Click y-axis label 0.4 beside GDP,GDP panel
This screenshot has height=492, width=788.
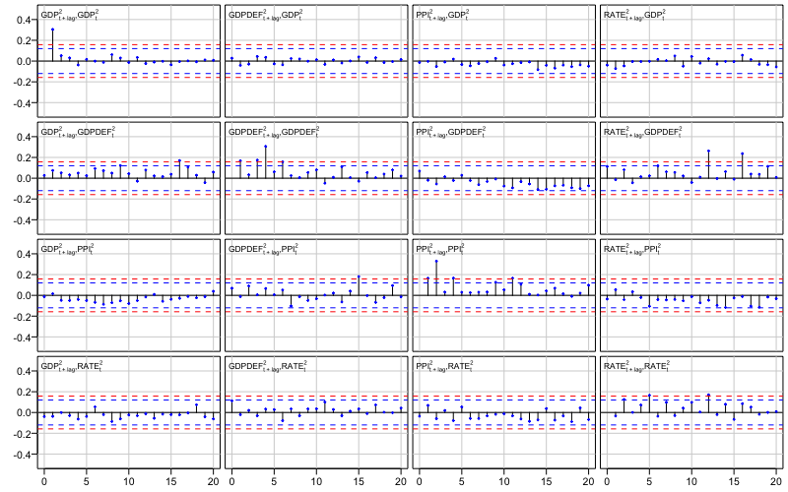click(26, 20)
